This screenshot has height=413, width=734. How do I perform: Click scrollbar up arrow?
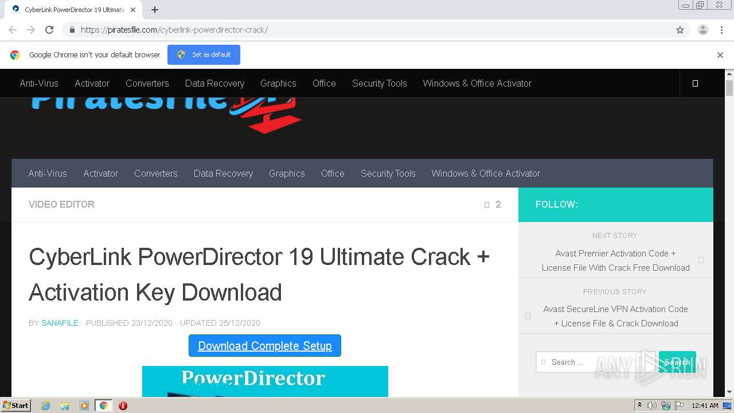click(x=729, y=73)
